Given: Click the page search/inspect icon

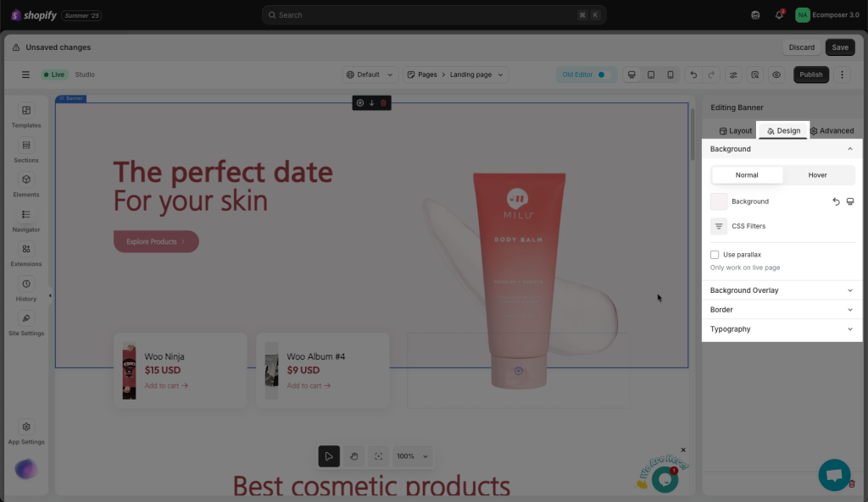Looking at the screenshot, I should (x=755, y=74).
